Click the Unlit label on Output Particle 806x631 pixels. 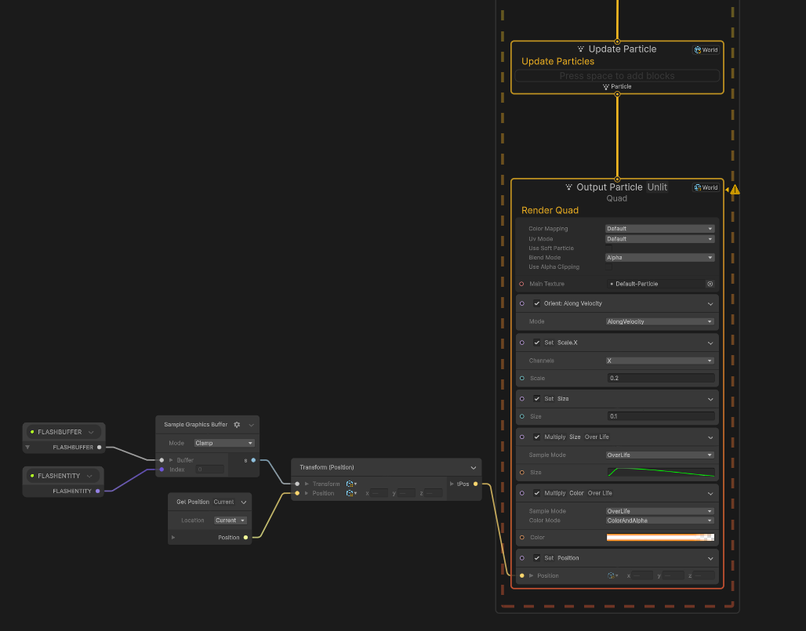point(657,187)
